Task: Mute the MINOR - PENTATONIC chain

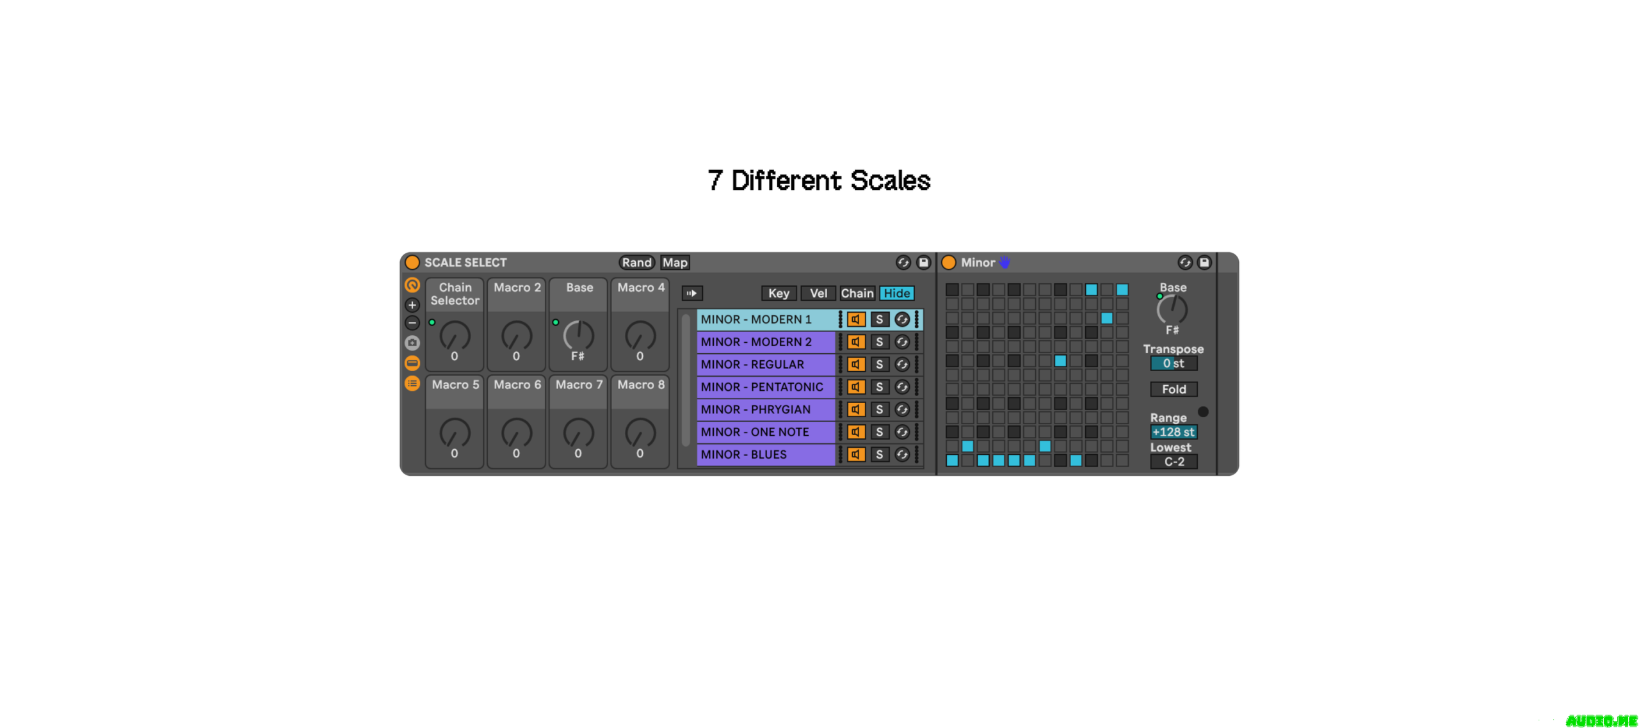Action: tap(856, 386)
